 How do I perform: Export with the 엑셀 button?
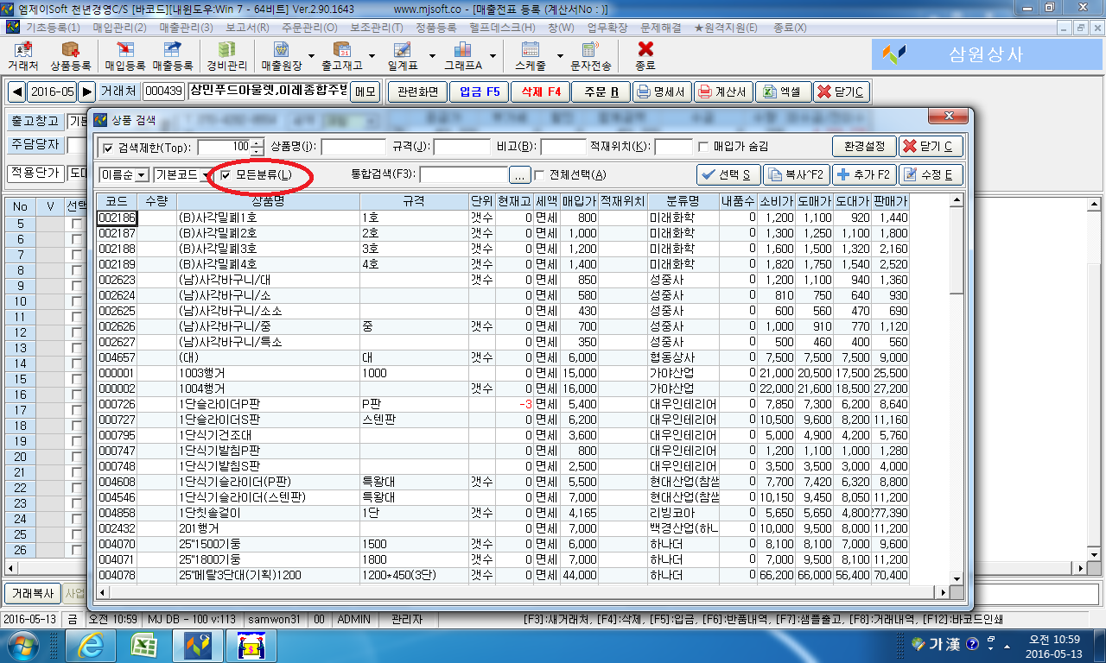783,92
